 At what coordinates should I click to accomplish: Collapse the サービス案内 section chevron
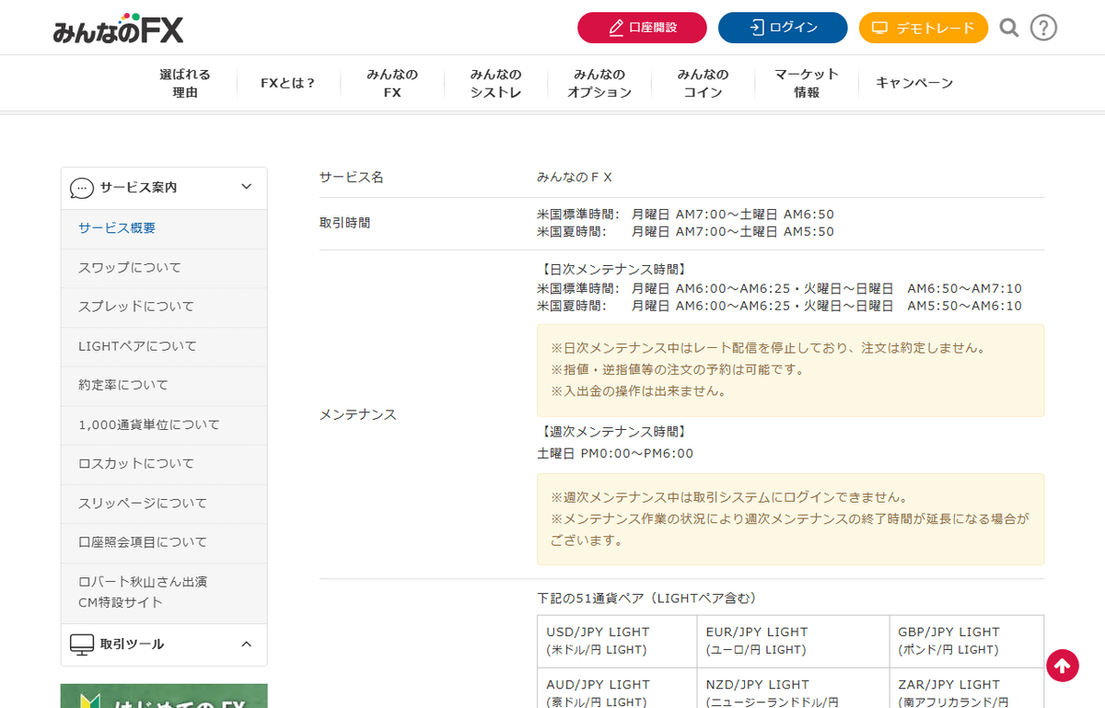tap(246, 187)
